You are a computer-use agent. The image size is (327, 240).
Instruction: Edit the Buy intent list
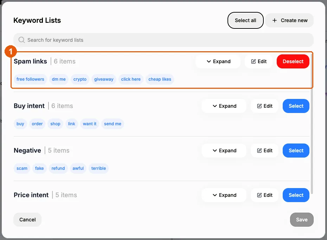265,106
